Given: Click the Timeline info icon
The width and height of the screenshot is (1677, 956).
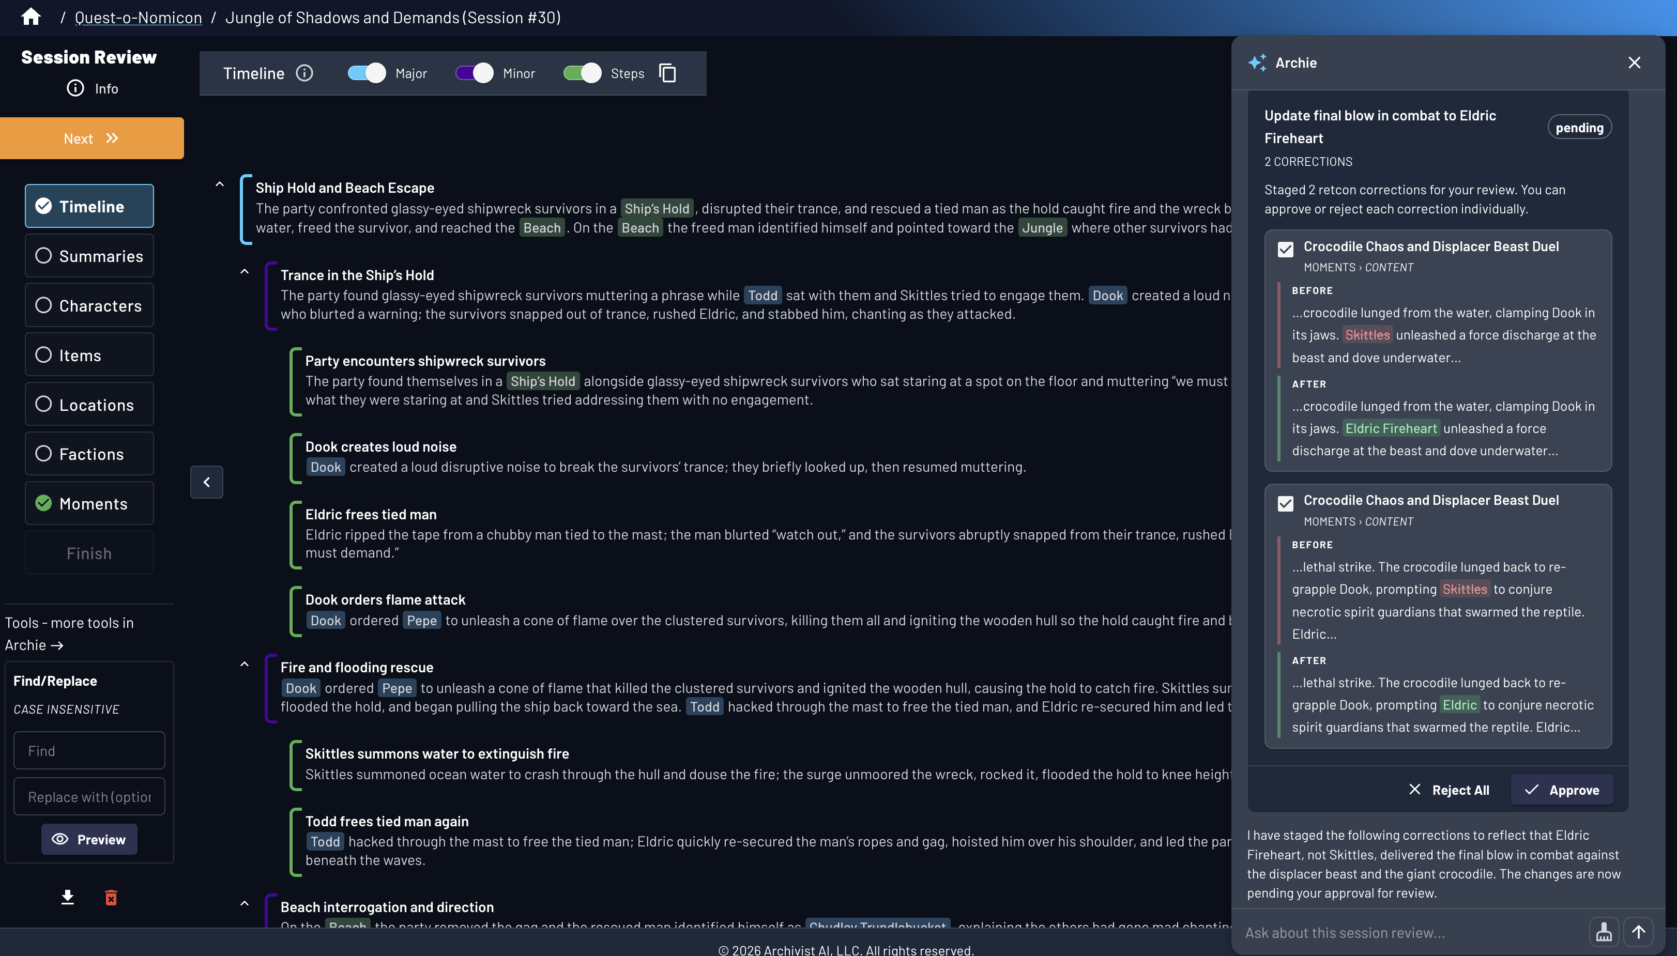Looking at the screenshot, I should [x=304, y=73].
